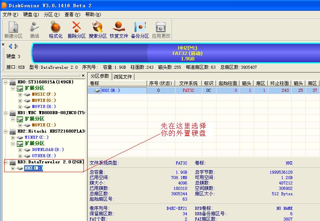Open the File (文件) menu

(x=10, y=15)
